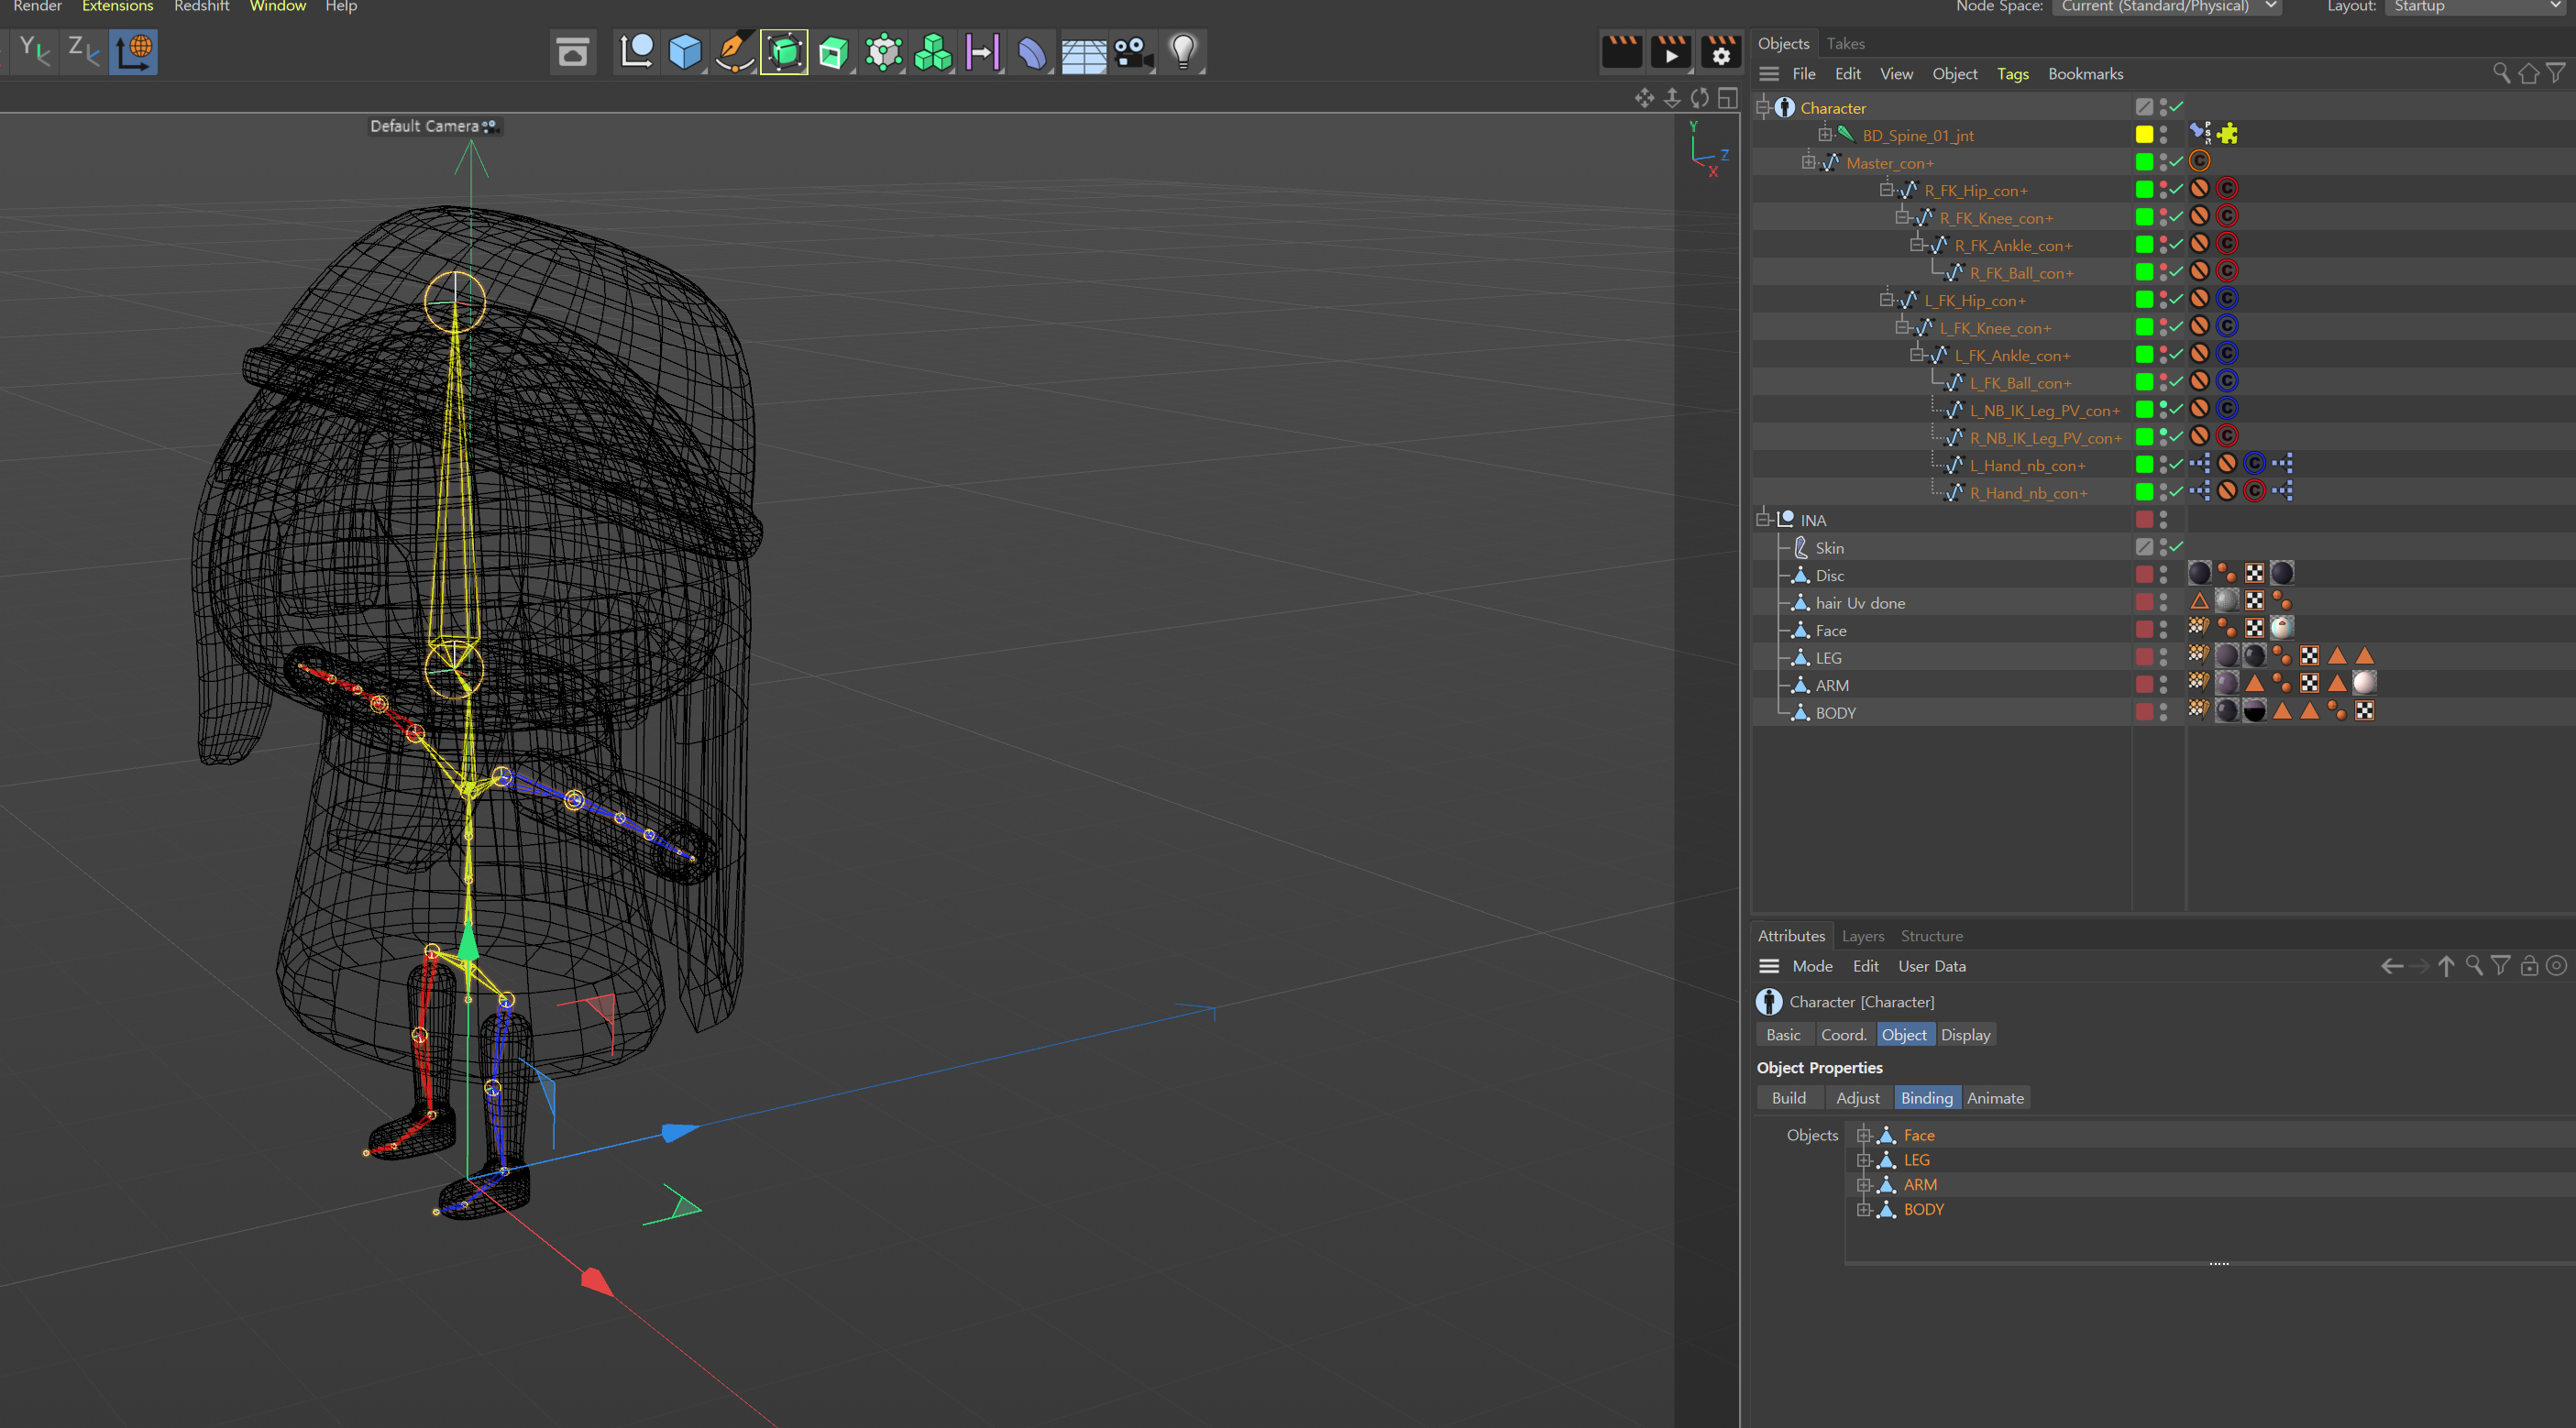
Task: Collapse the L_FK_Hip_con+ hierarchy
Action: [x=1886, y=300]
